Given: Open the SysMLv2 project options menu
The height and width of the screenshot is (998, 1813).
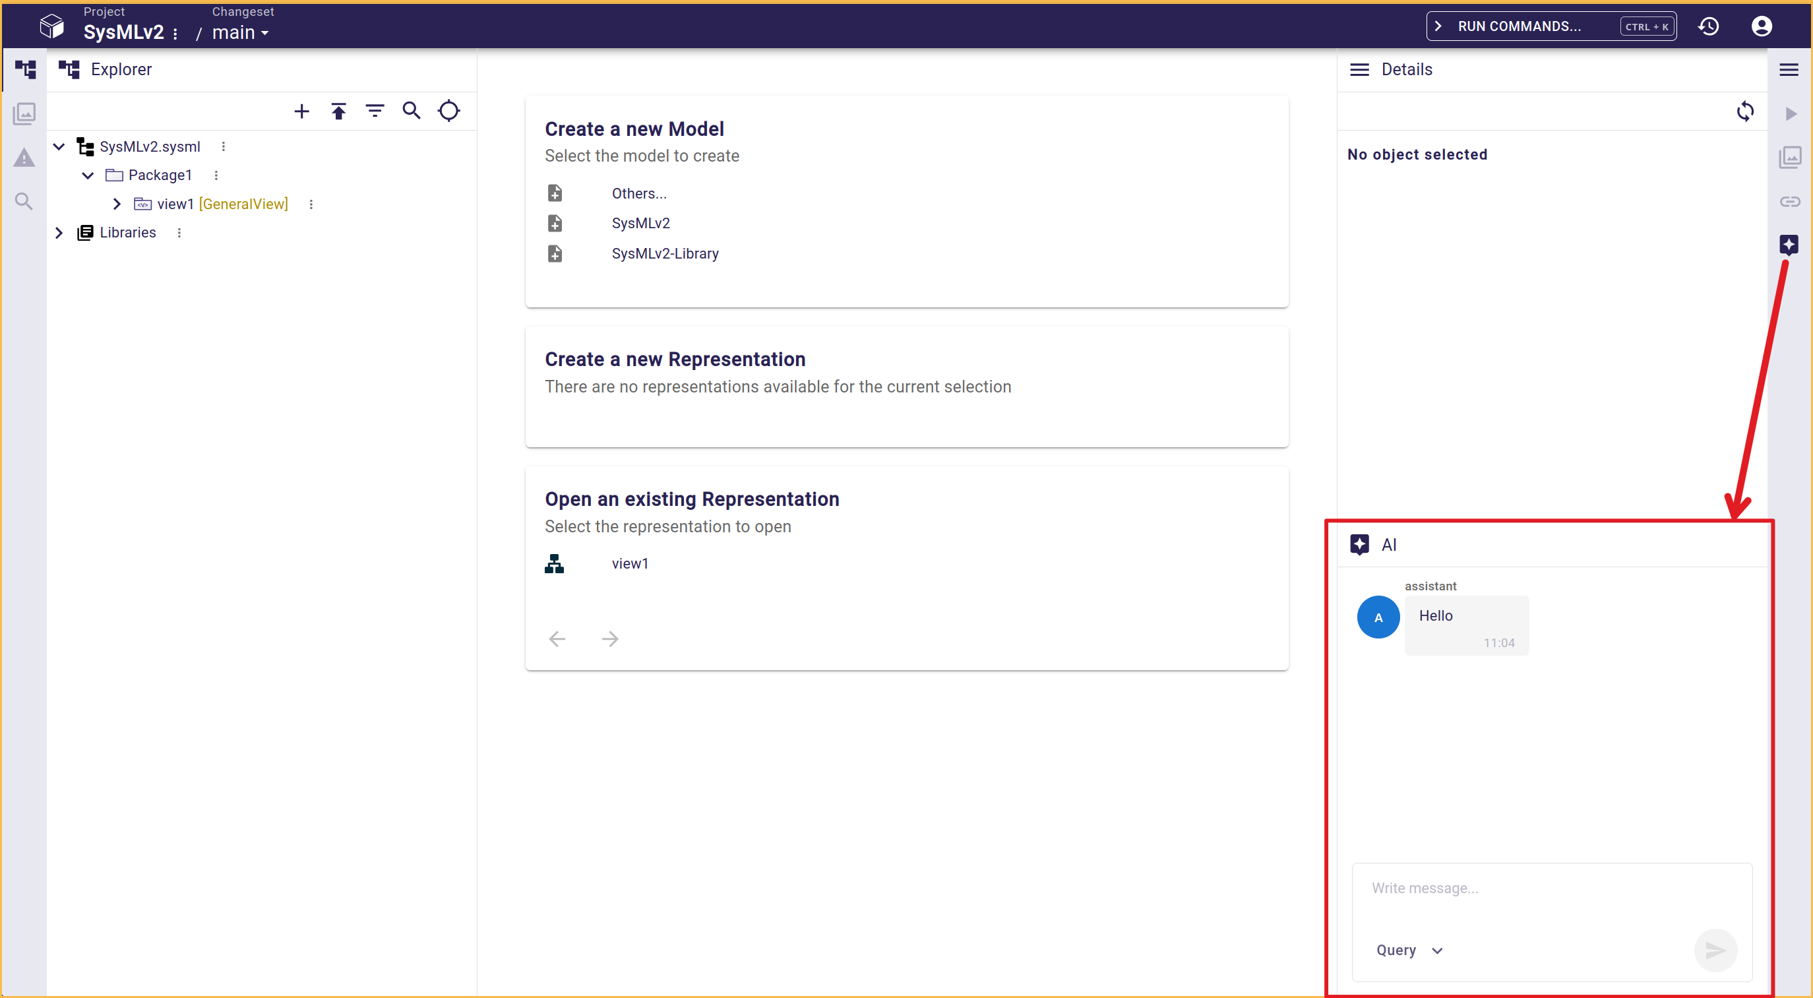Looking at the screenshot, I should click(x=175, y=33).
